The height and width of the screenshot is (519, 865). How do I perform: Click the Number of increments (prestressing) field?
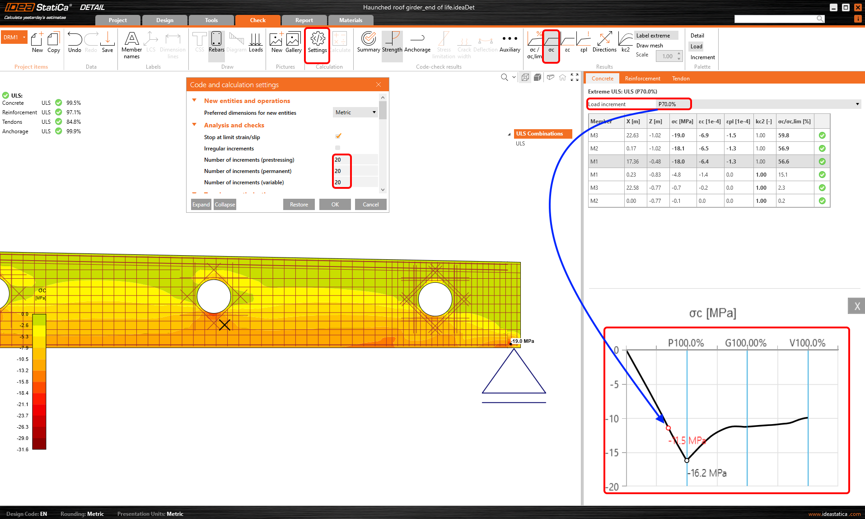(x=355, y=160)
